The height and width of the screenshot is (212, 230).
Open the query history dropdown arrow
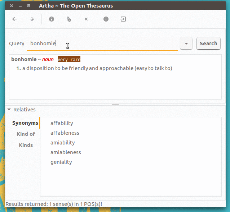tap(186, 43)
